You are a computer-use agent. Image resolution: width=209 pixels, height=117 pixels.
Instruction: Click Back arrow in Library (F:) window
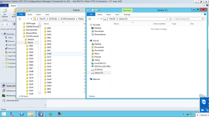pyautogui.click(x=90, y=19)
